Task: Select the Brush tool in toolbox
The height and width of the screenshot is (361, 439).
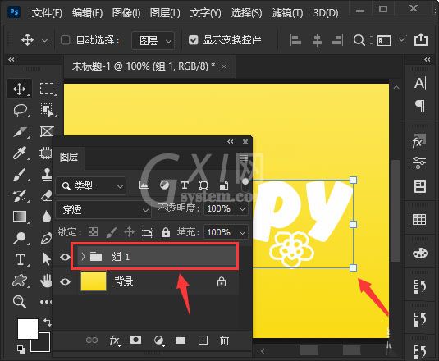Action: pyautogui.click(x=20, y=174)
